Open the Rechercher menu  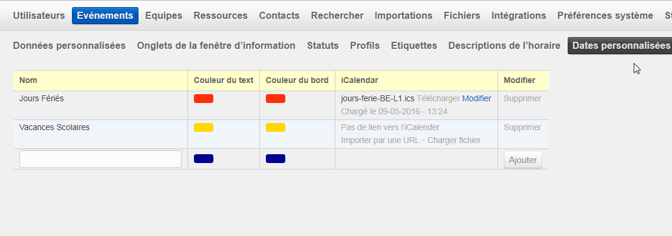click(337, 16)
